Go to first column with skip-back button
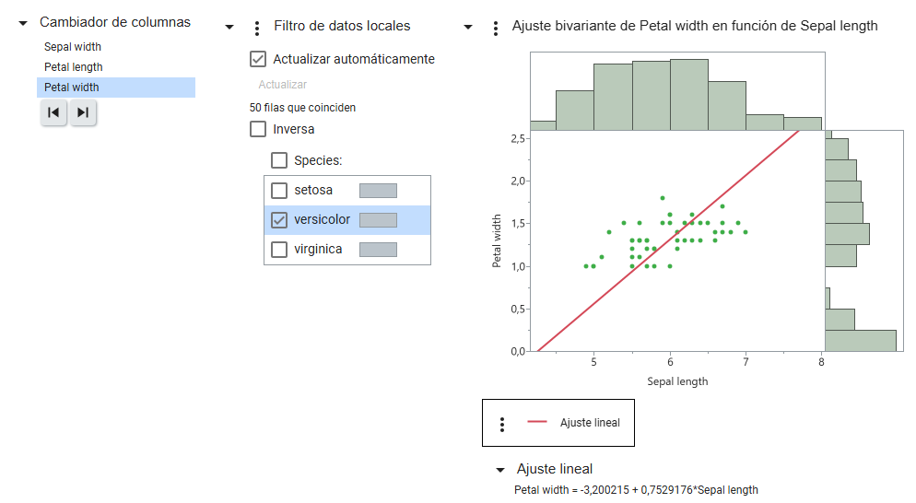916x503 pixels. coord(53,112)
